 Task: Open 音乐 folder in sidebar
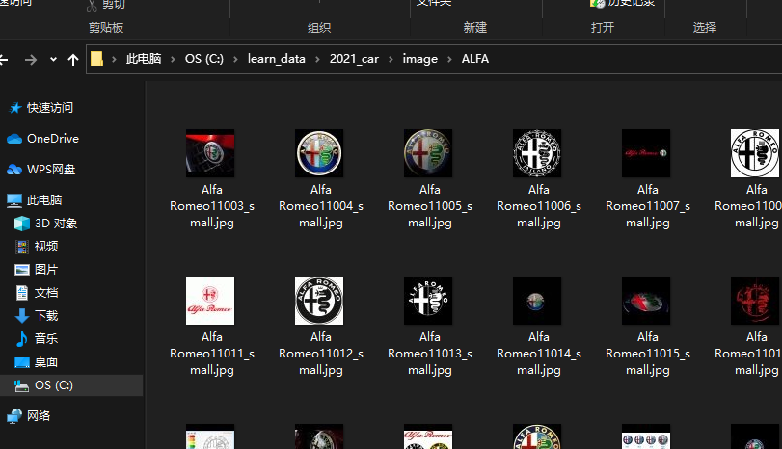point(46,339)
